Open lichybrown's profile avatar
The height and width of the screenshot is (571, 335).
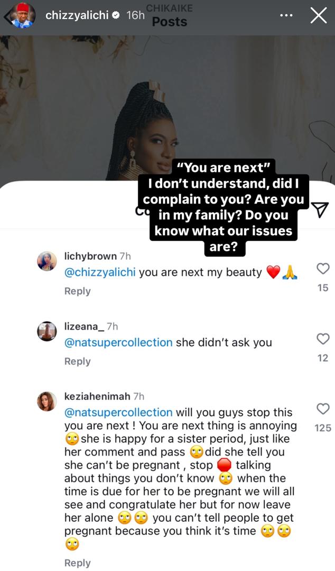(x=46, y=261)
